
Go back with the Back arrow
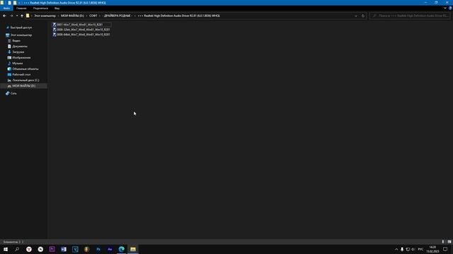coord(4,16)
